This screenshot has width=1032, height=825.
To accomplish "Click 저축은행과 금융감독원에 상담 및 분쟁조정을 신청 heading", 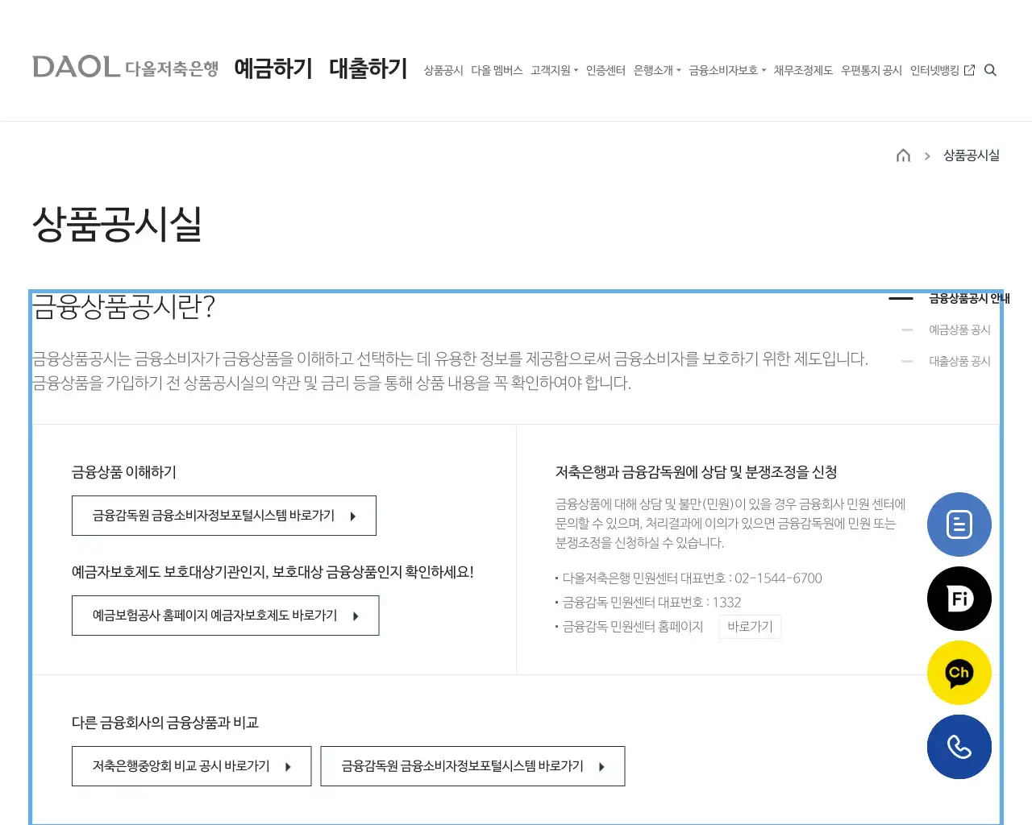I will tap(697, 472).
